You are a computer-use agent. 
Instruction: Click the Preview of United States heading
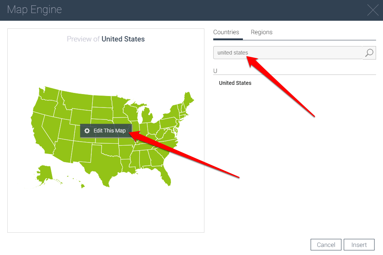coord(105,39)
